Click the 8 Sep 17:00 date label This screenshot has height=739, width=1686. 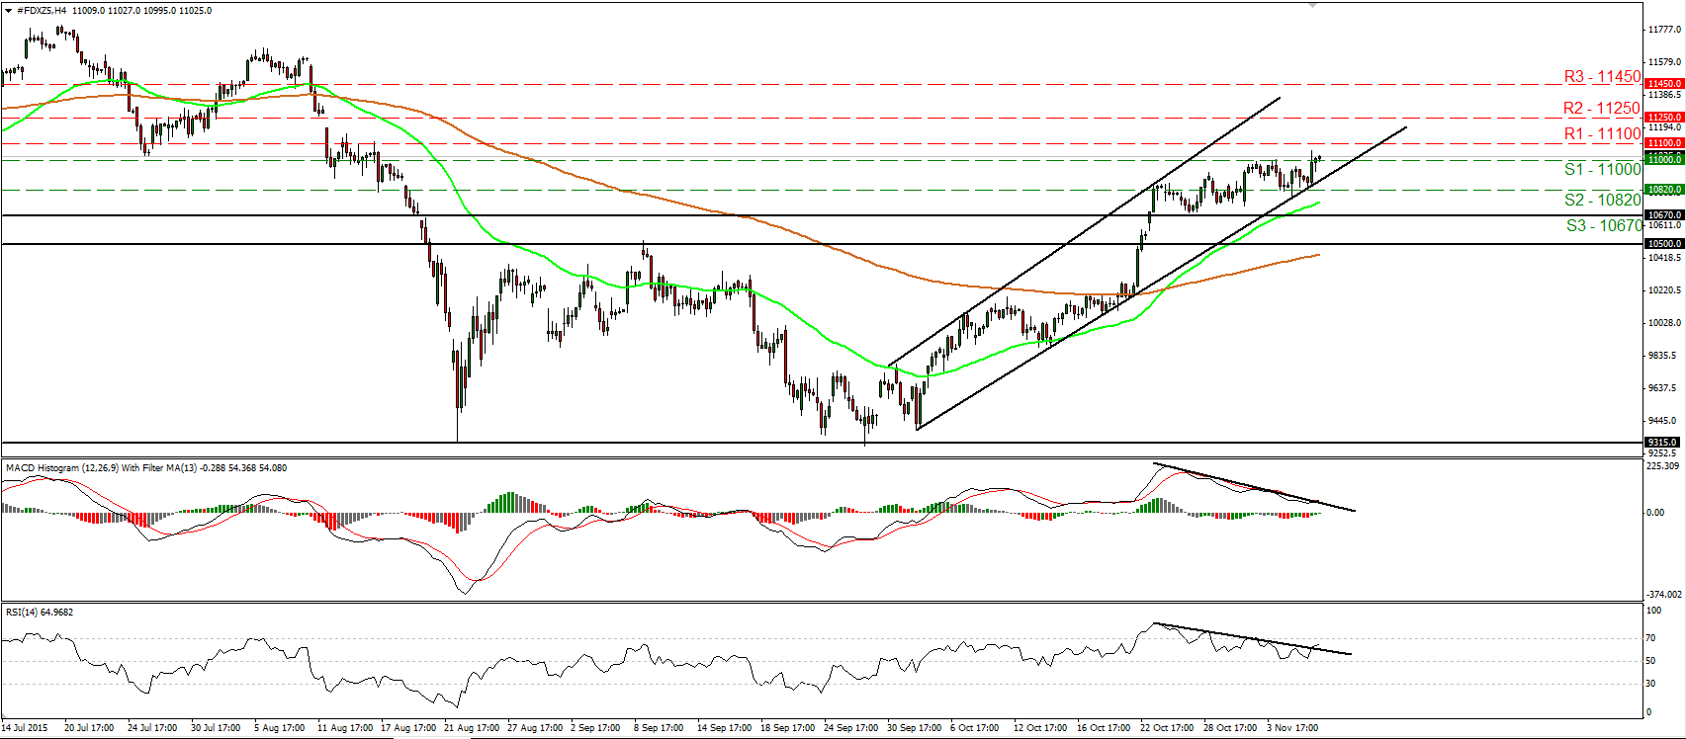tap(659, 728)
